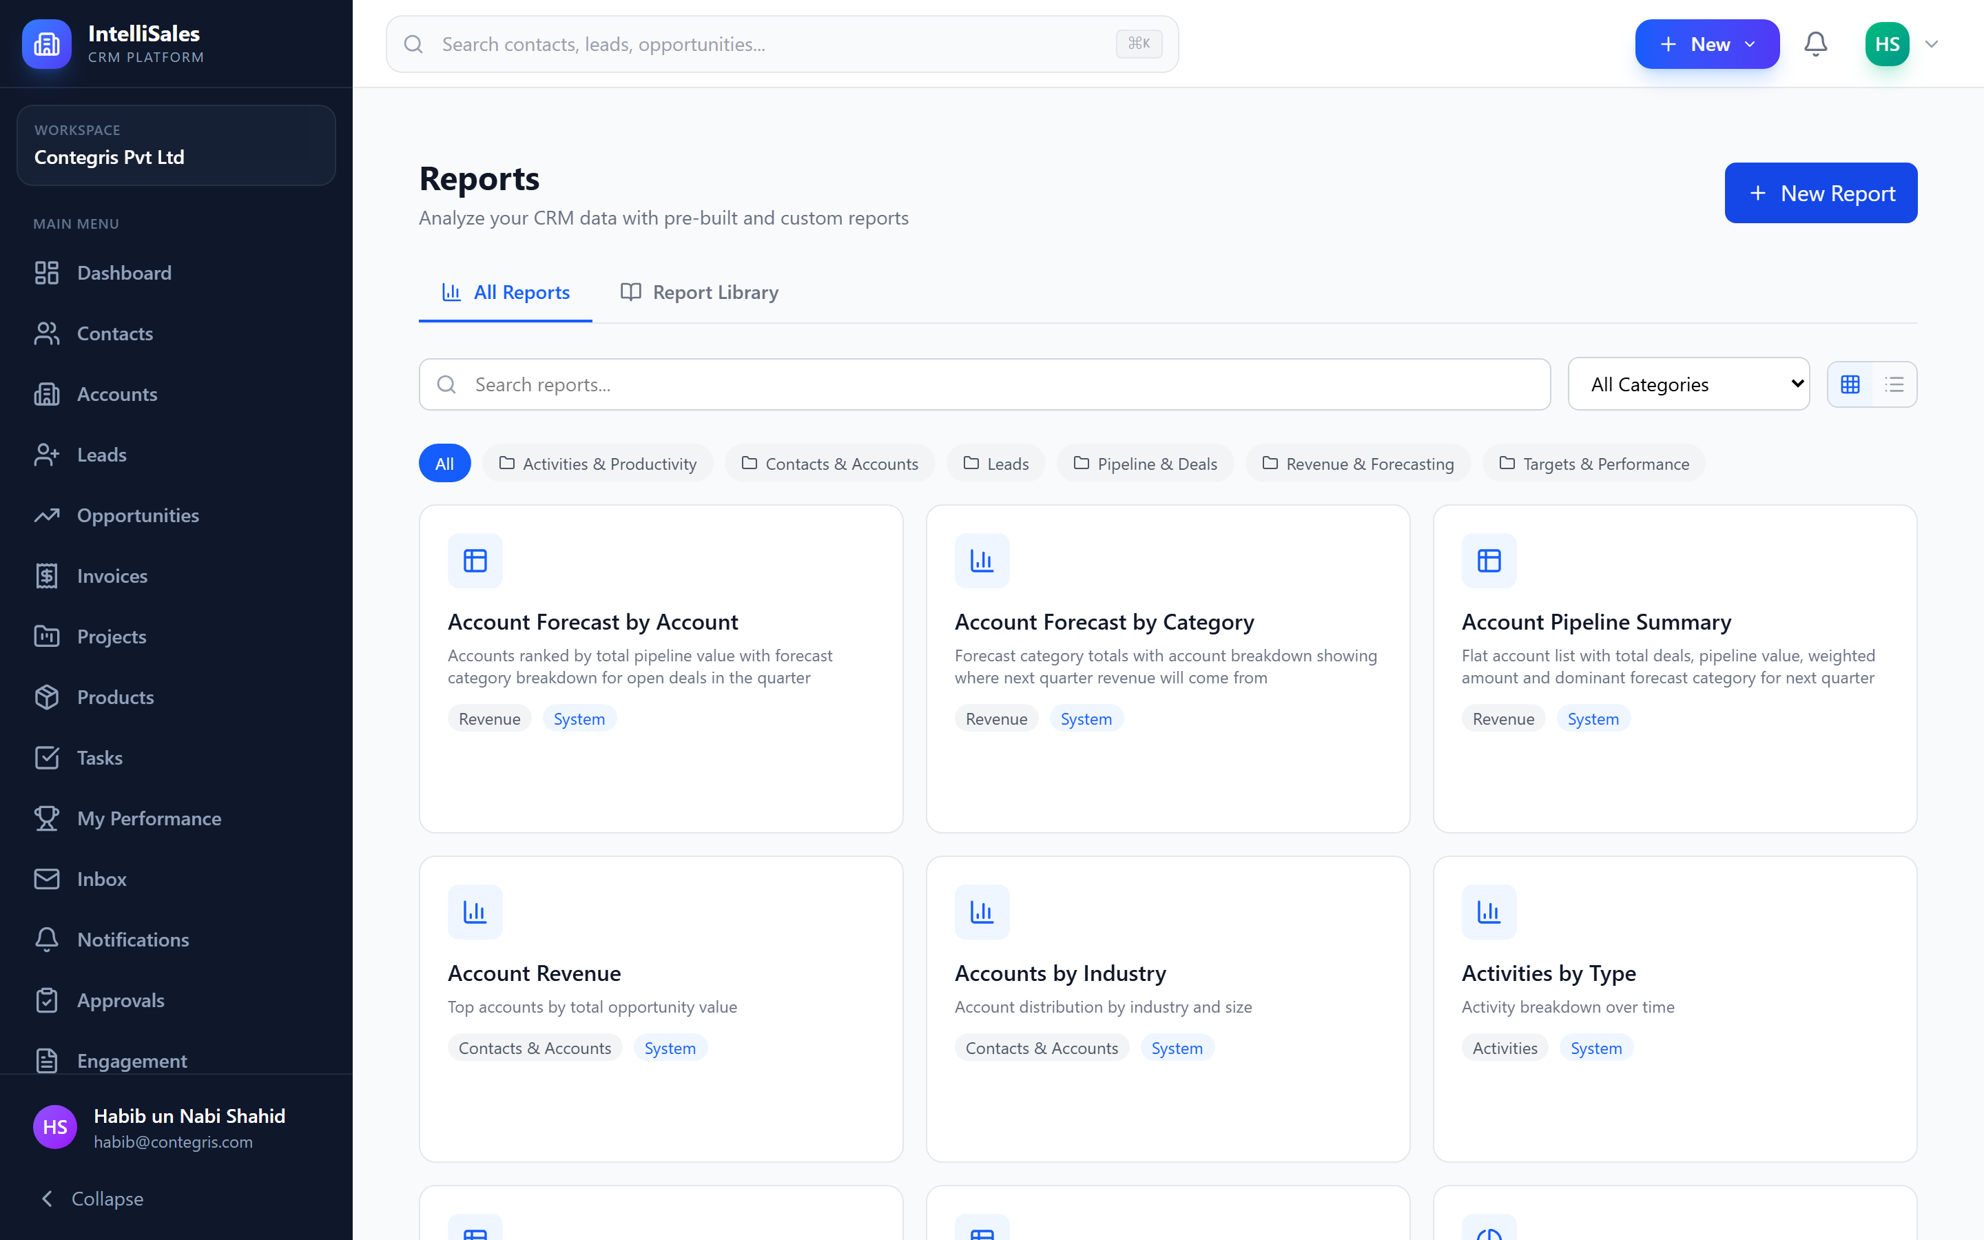Click the Search reports input

click(984, 384)
